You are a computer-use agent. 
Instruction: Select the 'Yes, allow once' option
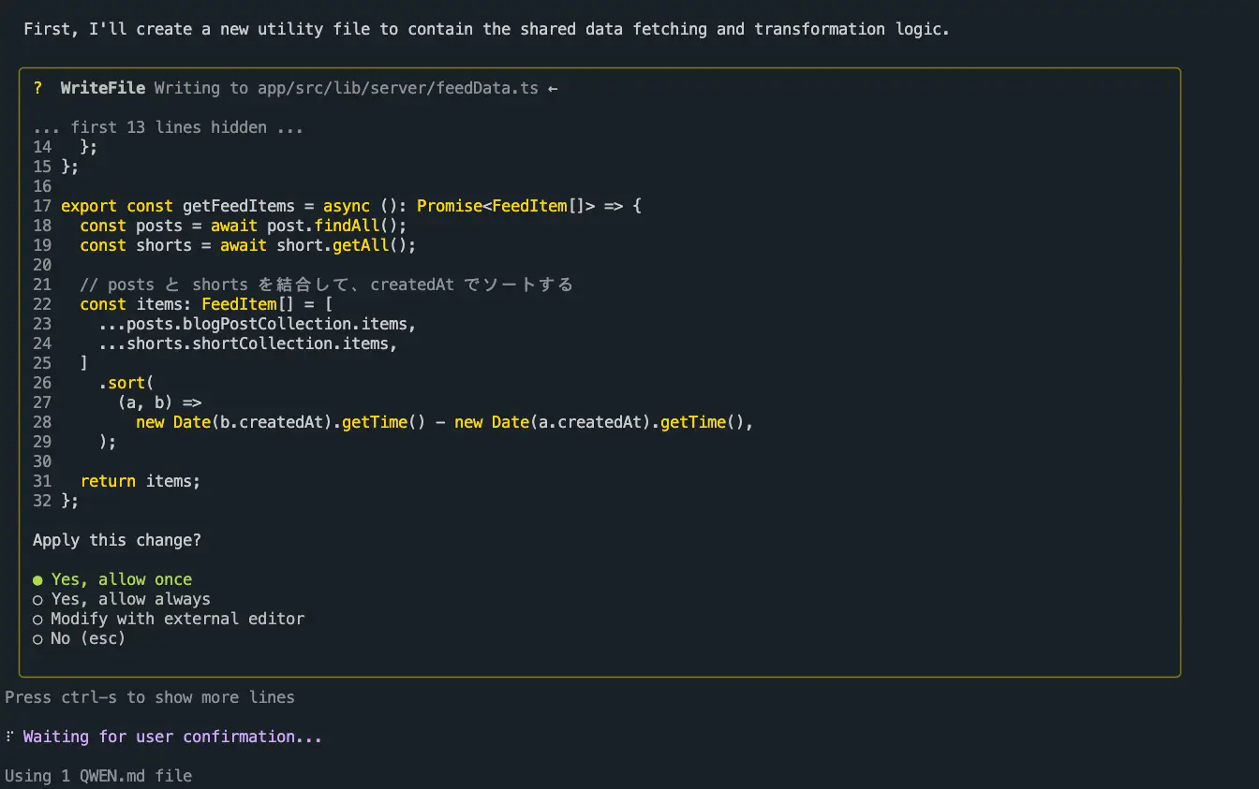pyautogui.click(x=112, y=579)
